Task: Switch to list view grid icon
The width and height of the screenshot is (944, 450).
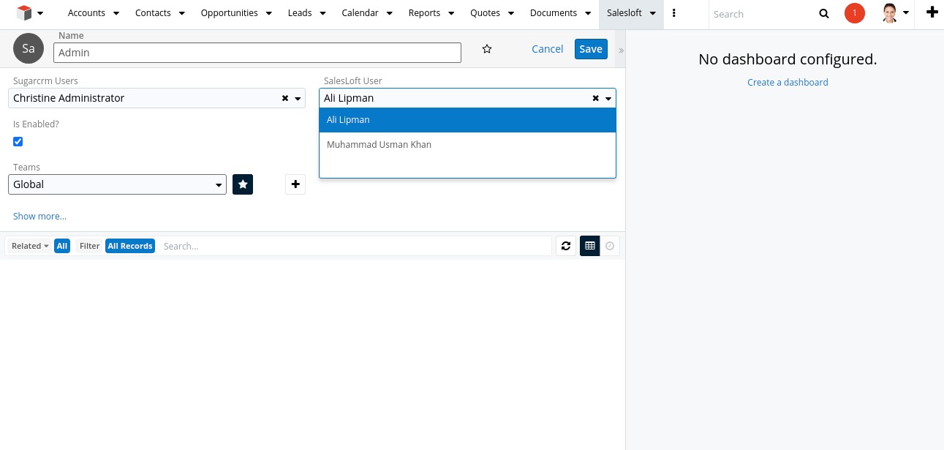Action: pos(590,246)
